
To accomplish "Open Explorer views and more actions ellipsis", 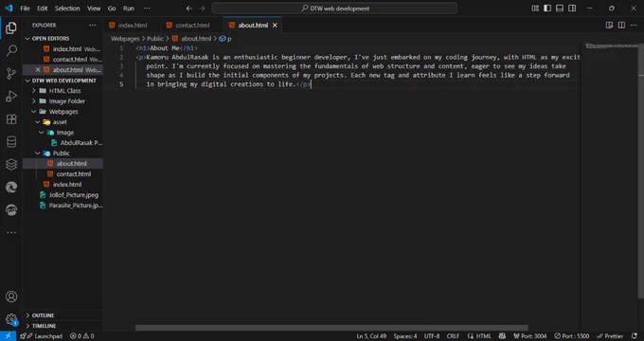I will 93,25.
